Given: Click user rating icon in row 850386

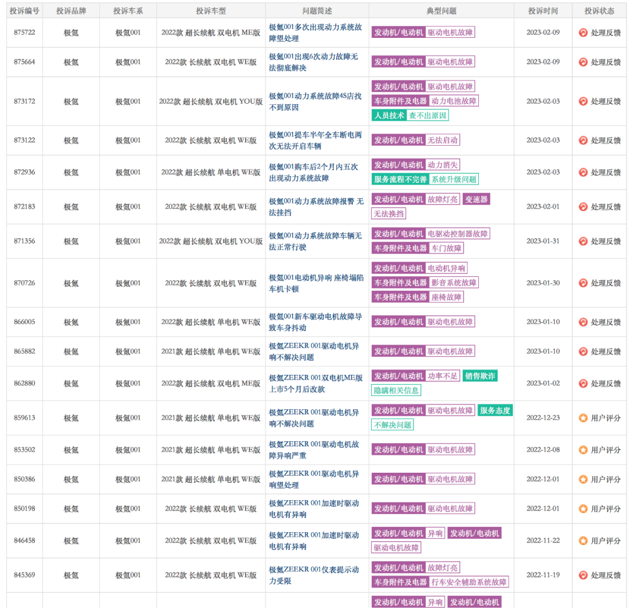Looking at the screenshot, I should coord(583,479).
